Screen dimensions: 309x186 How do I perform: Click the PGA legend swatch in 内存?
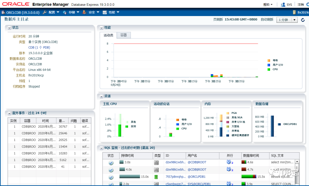(228, 113)
